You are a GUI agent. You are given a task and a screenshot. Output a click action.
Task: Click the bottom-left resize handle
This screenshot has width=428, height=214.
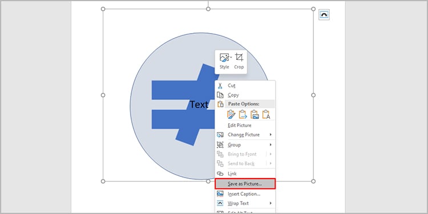[103, 181]
